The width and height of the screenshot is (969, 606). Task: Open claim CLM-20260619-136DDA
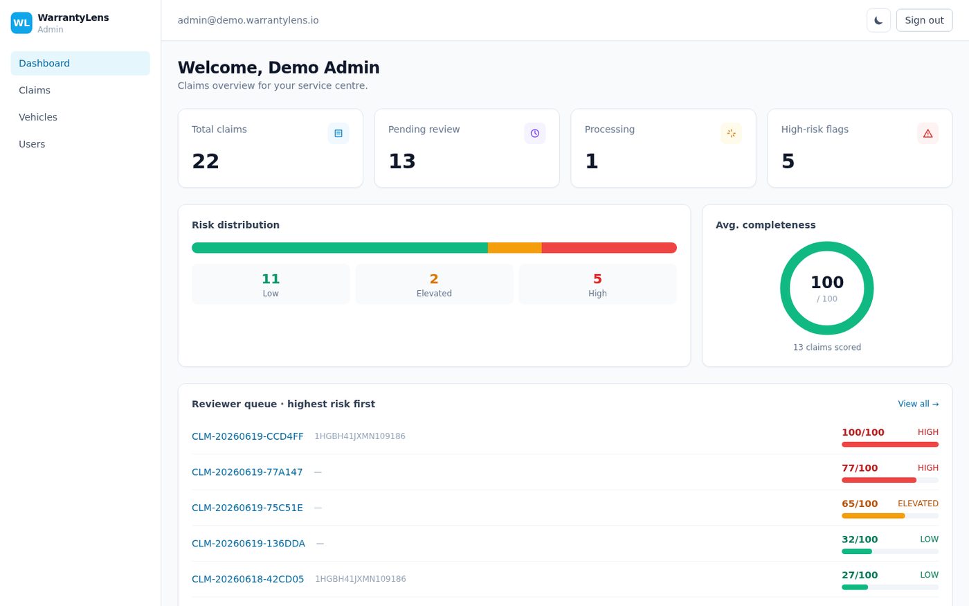click(248, 544)
